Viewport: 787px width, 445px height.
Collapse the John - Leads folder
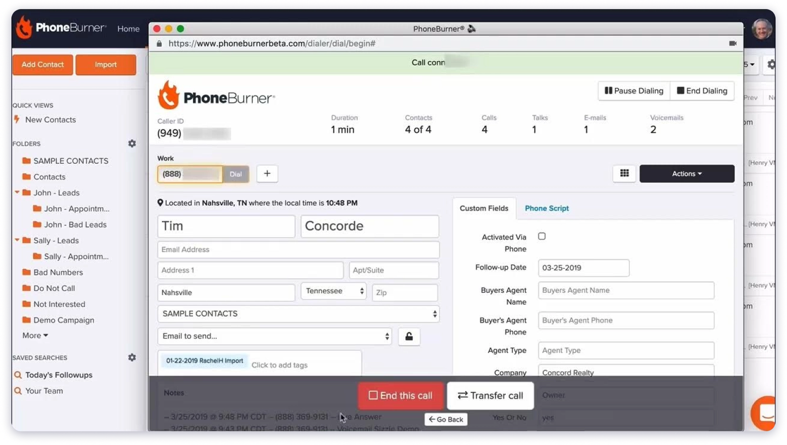17,192
